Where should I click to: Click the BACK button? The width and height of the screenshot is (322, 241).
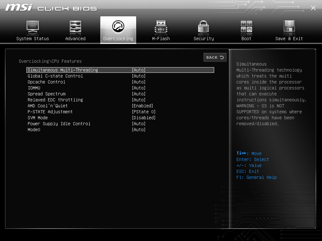click(215, 57)
